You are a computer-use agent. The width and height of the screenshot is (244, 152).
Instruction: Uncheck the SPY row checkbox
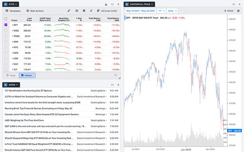coord(6,25)
